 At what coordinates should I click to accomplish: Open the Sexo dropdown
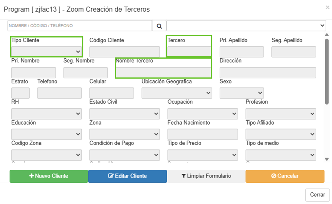242,93
